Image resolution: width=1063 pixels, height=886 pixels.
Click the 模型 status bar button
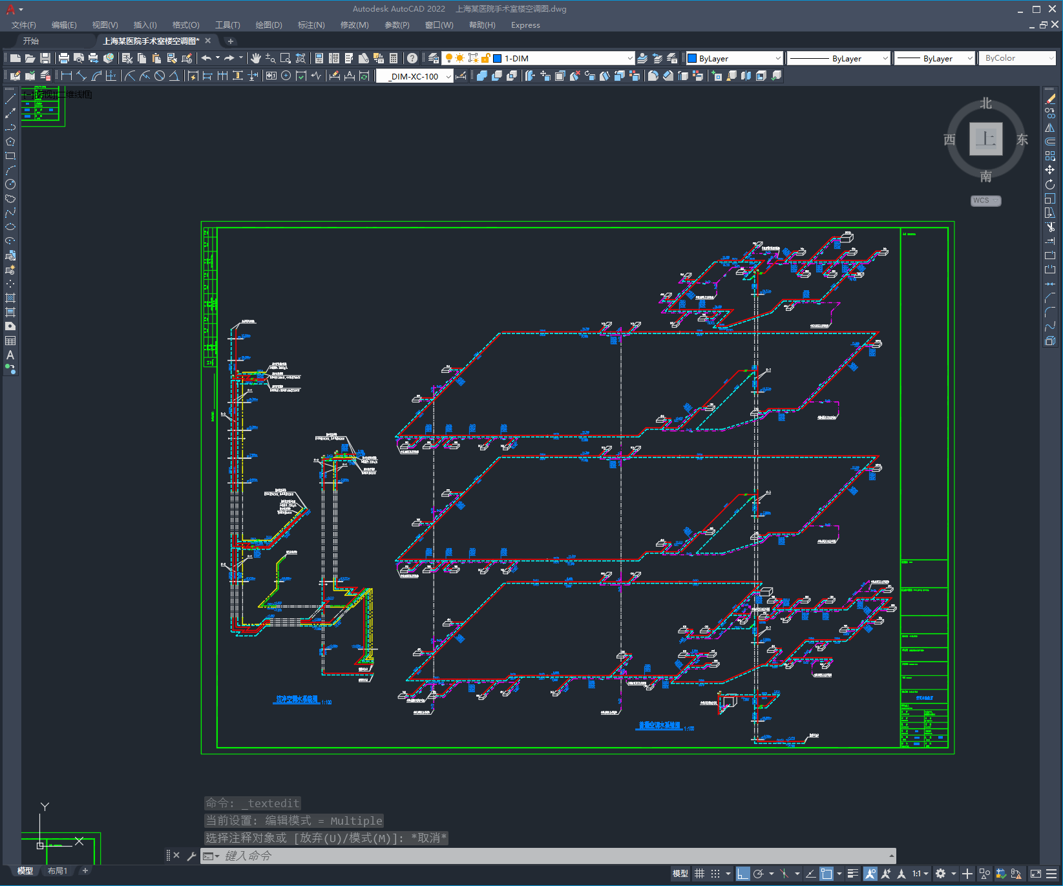[x=680, y=874]
